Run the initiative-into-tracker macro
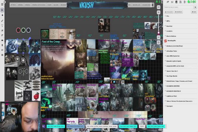 (x=39, y=5)
